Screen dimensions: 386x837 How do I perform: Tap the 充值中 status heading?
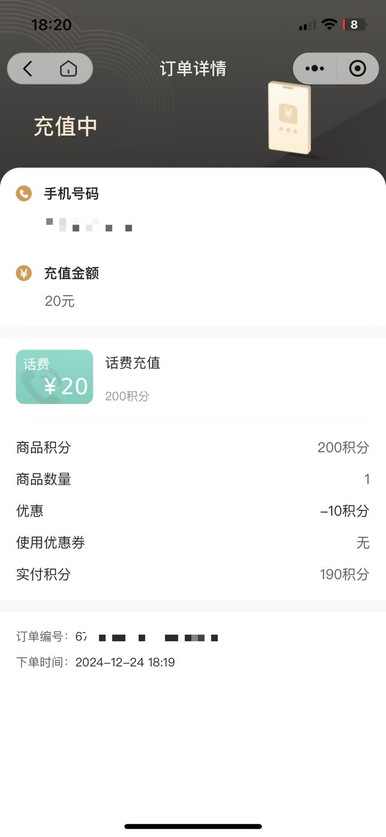point(66,126)
